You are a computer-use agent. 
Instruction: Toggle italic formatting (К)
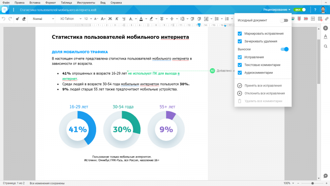(117, 19)
